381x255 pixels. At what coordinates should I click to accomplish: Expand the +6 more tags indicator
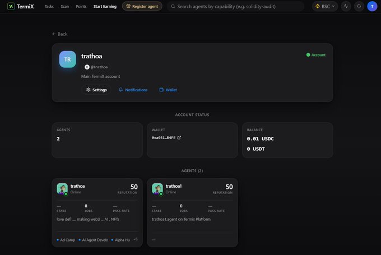click(136, 239)
